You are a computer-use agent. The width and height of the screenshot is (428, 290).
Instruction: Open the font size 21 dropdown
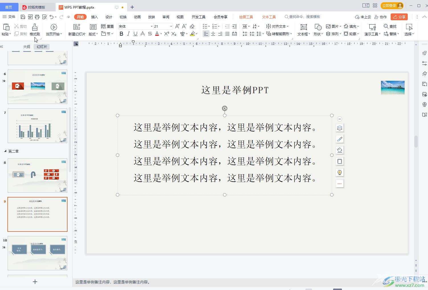(x=171, y=26)
